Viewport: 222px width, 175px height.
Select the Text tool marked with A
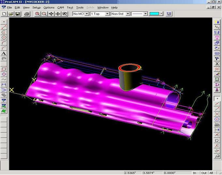pos(4,54)
